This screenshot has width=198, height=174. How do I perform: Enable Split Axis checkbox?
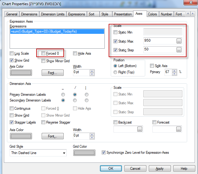click(152, 66)
